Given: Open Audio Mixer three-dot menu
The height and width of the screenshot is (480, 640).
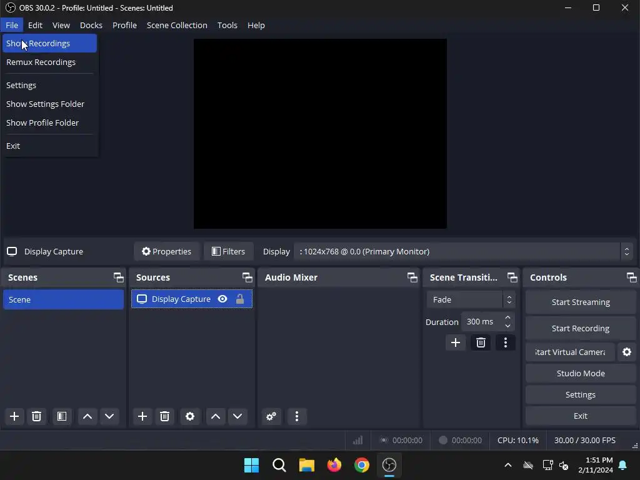Looking at the screenshot, I should (297, 416).
